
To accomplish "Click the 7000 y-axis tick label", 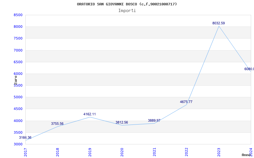I will (x=18, y=50).
